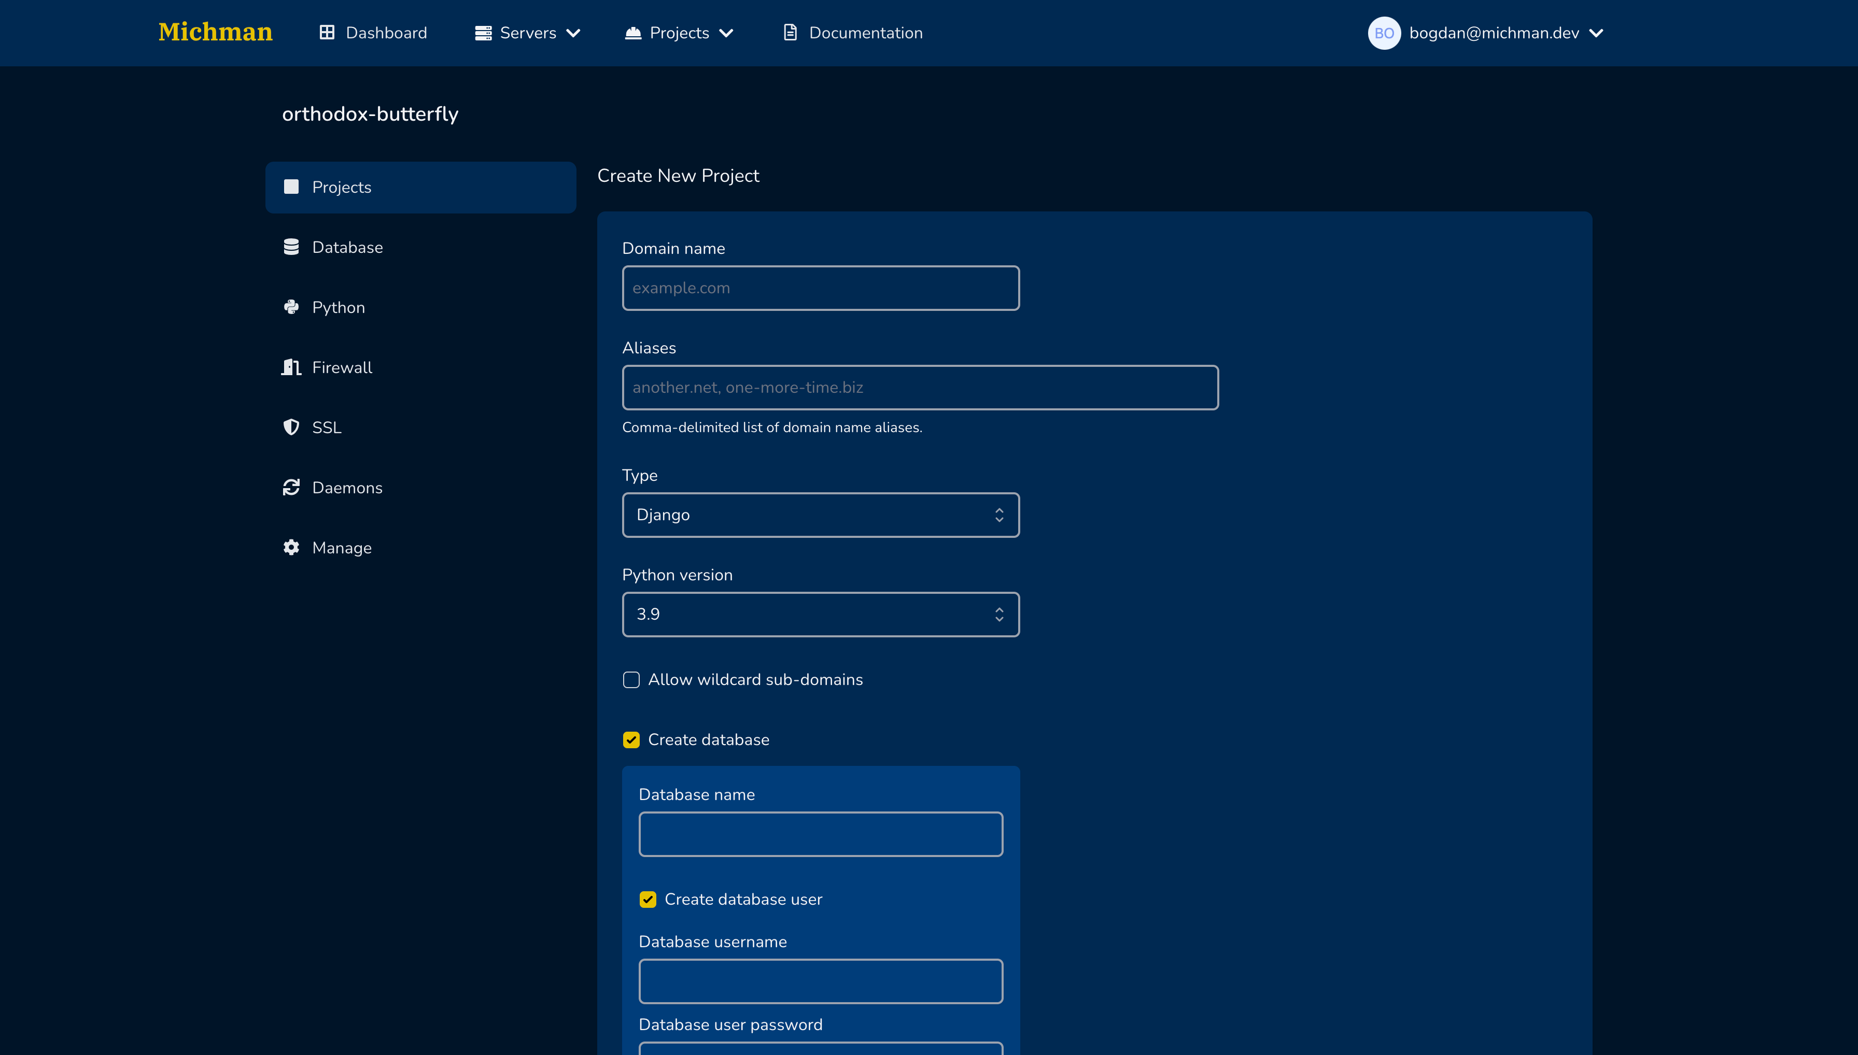Image resolution: width=1858 pixels, height=1055 pixels.
Task: Click the Python logo icon in sidebar
Action: (291, 307)
